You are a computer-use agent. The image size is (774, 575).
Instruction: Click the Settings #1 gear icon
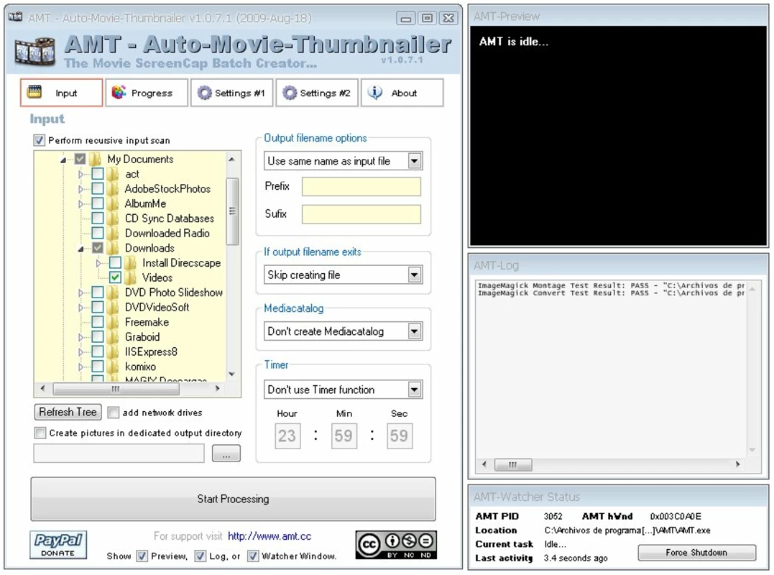pos(204,92)
